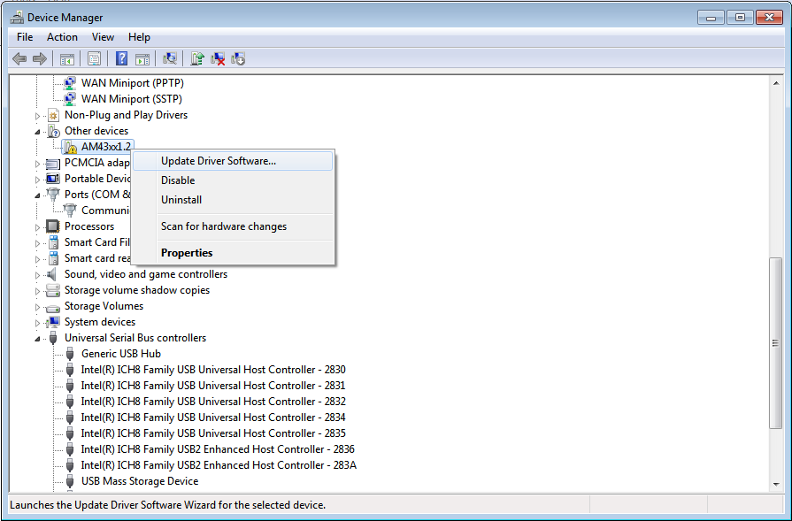
Task: Expand the System devices category
Action: pos(38,322)
